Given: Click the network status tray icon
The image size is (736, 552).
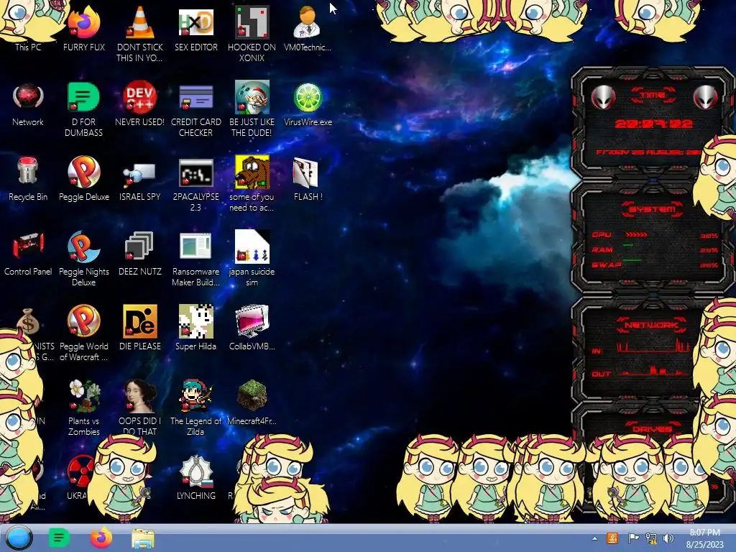Looking at the screenshot, I should coord(651,538).
